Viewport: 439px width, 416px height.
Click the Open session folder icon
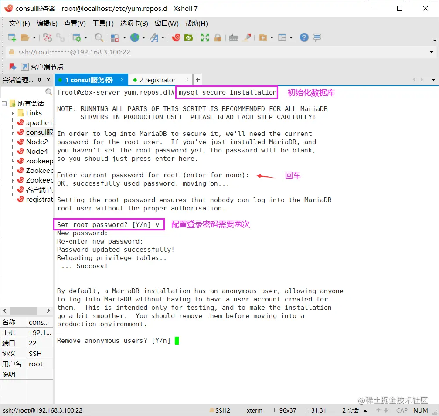pyautogui.click(x=25, y=37)
